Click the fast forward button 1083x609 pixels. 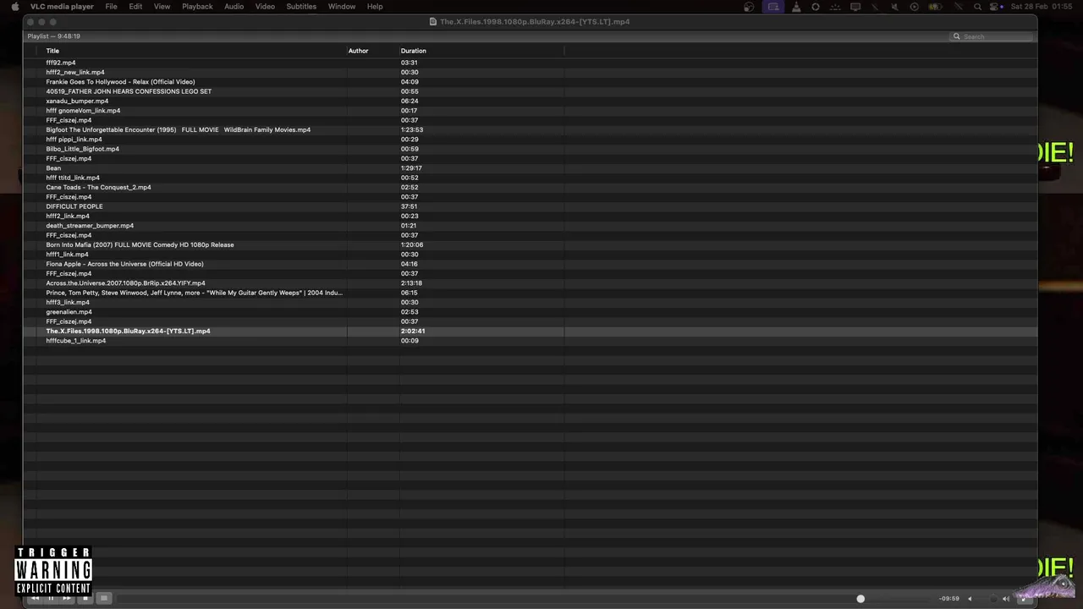pos(67,598)
